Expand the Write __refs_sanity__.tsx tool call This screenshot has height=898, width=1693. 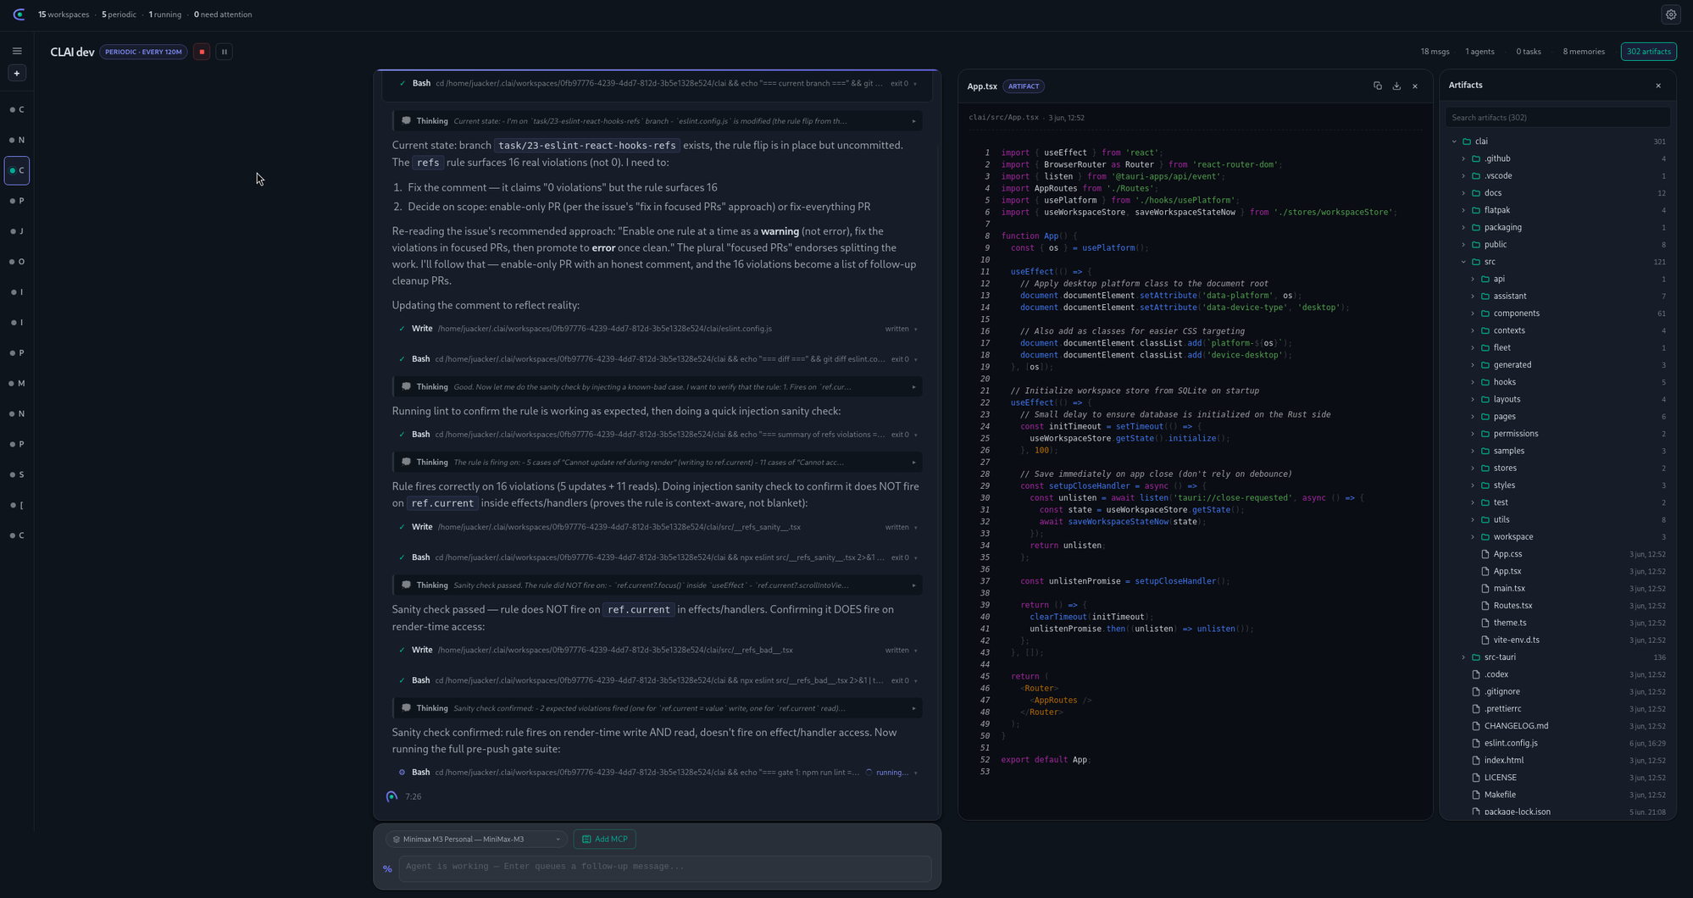point(657,527)
